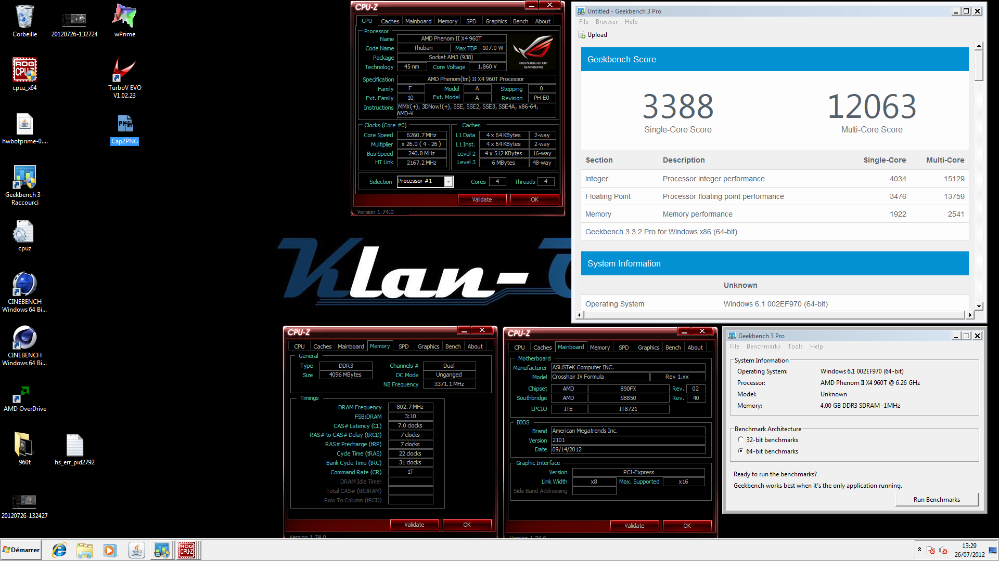Open Tools menu in Geekbench 3 Pro
The image size is (999, 561).
pos(795,346)
